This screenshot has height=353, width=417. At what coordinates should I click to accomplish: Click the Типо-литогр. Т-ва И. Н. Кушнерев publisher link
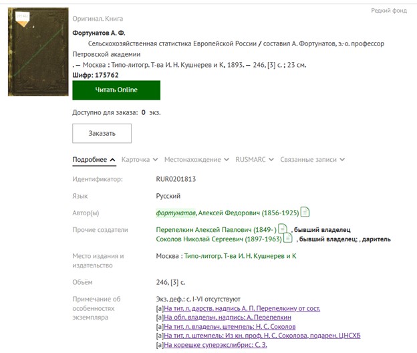240,256
